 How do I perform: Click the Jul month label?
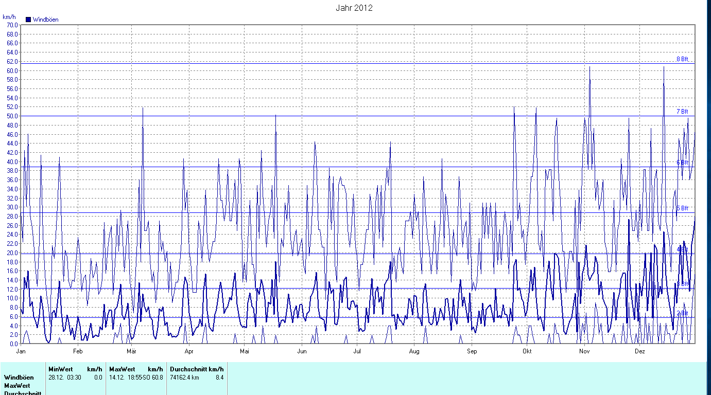[x=357, y=352]
